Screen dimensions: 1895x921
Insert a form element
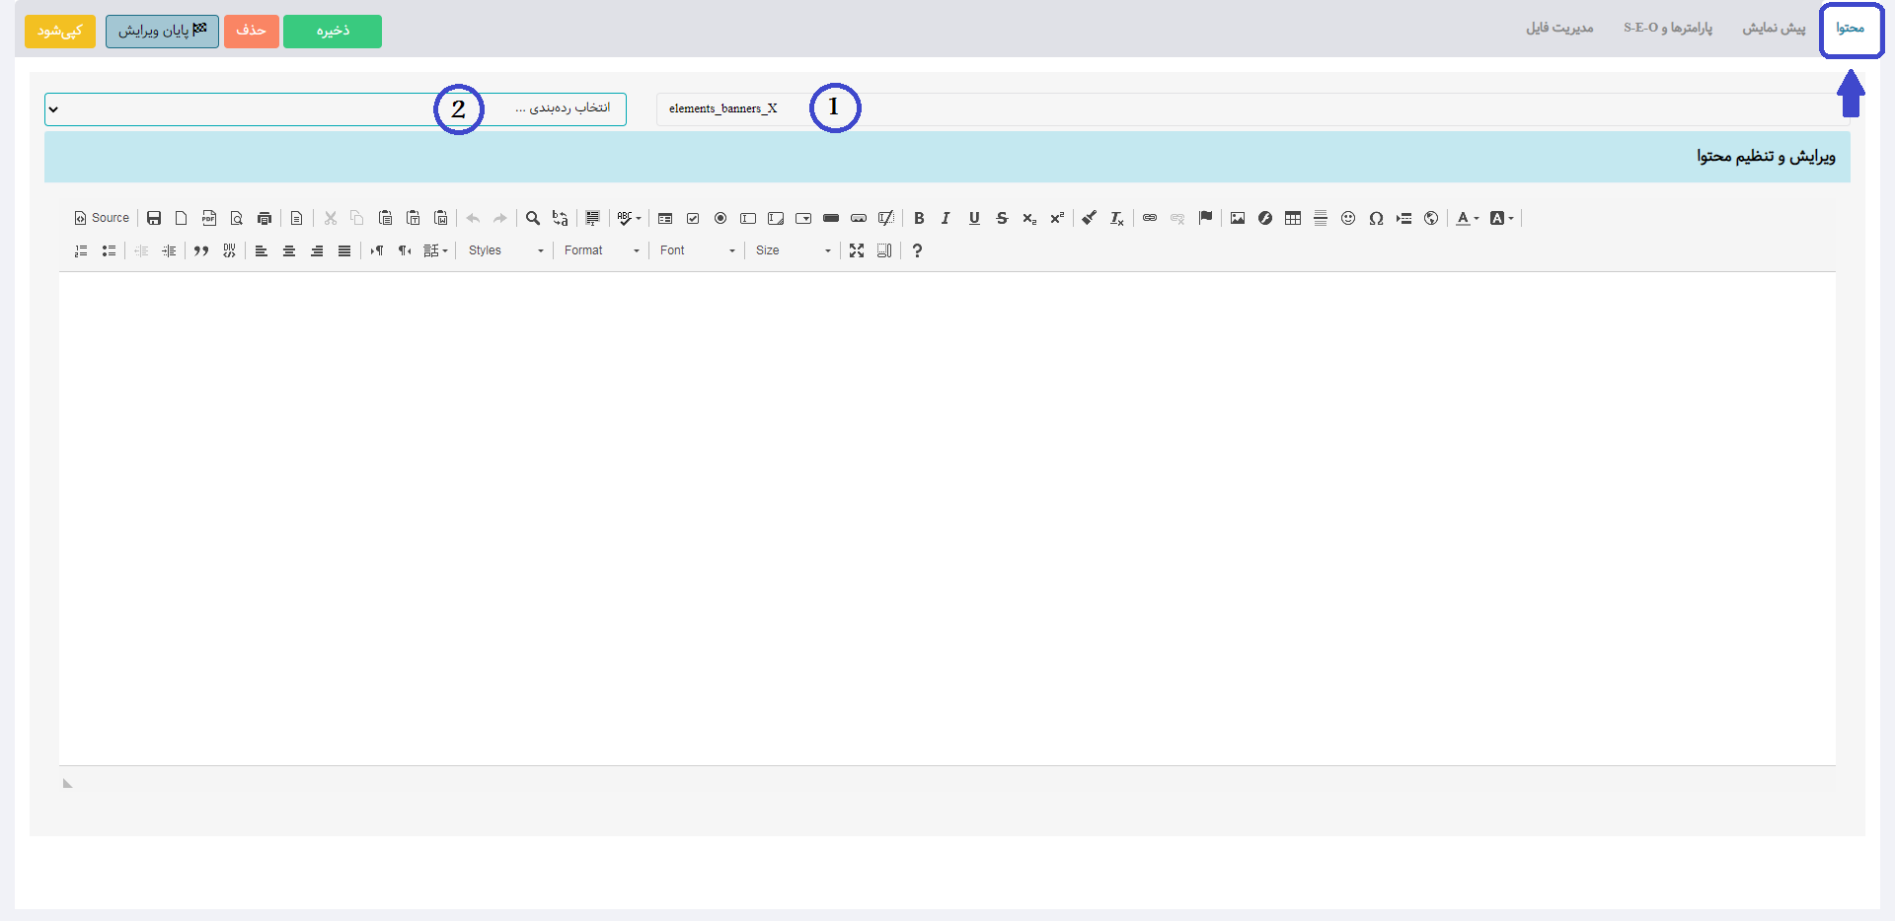coord(665,218)
